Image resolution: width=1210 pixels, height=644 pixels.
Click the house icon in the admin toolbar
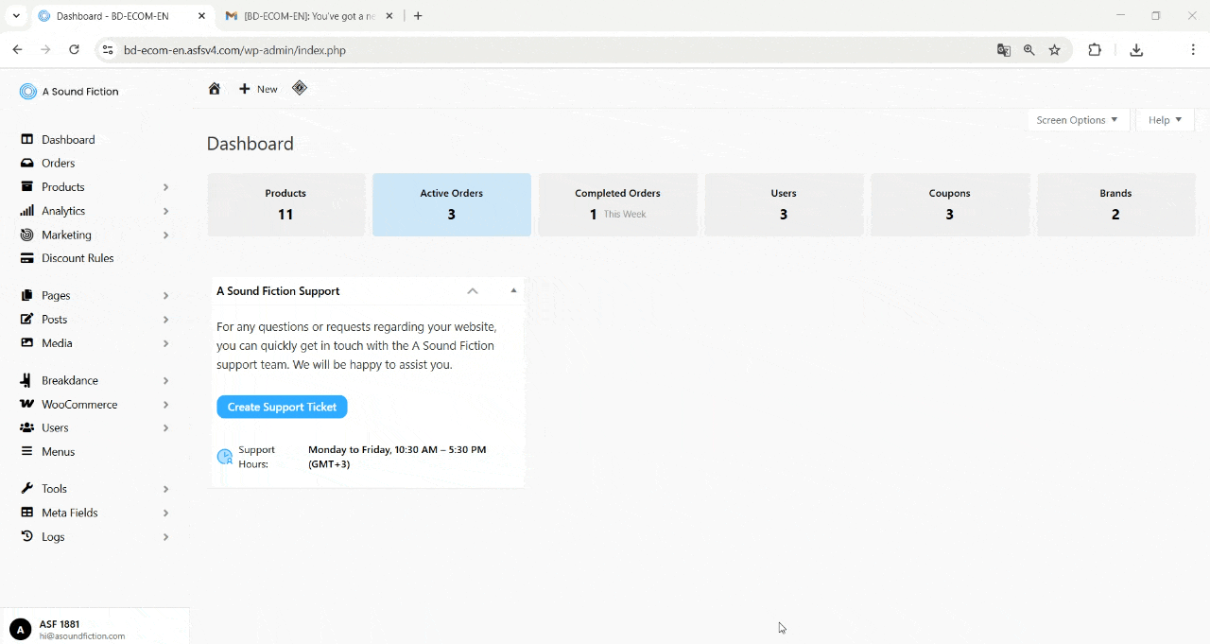pos(215,88)
